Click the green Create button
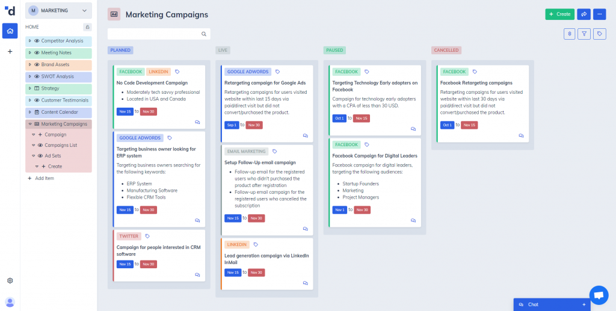 560,14
